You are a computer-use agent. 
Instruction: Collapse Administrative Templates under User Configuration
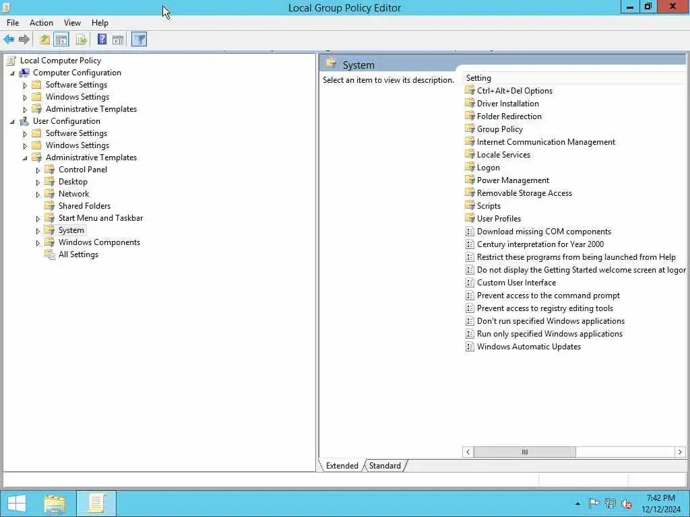click(25, 158)
